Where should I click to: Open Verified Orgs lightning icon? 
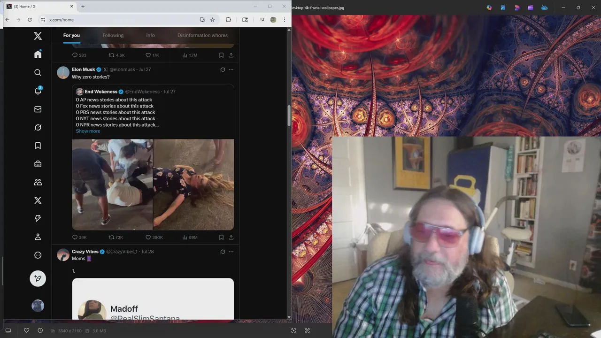[38, 218]
